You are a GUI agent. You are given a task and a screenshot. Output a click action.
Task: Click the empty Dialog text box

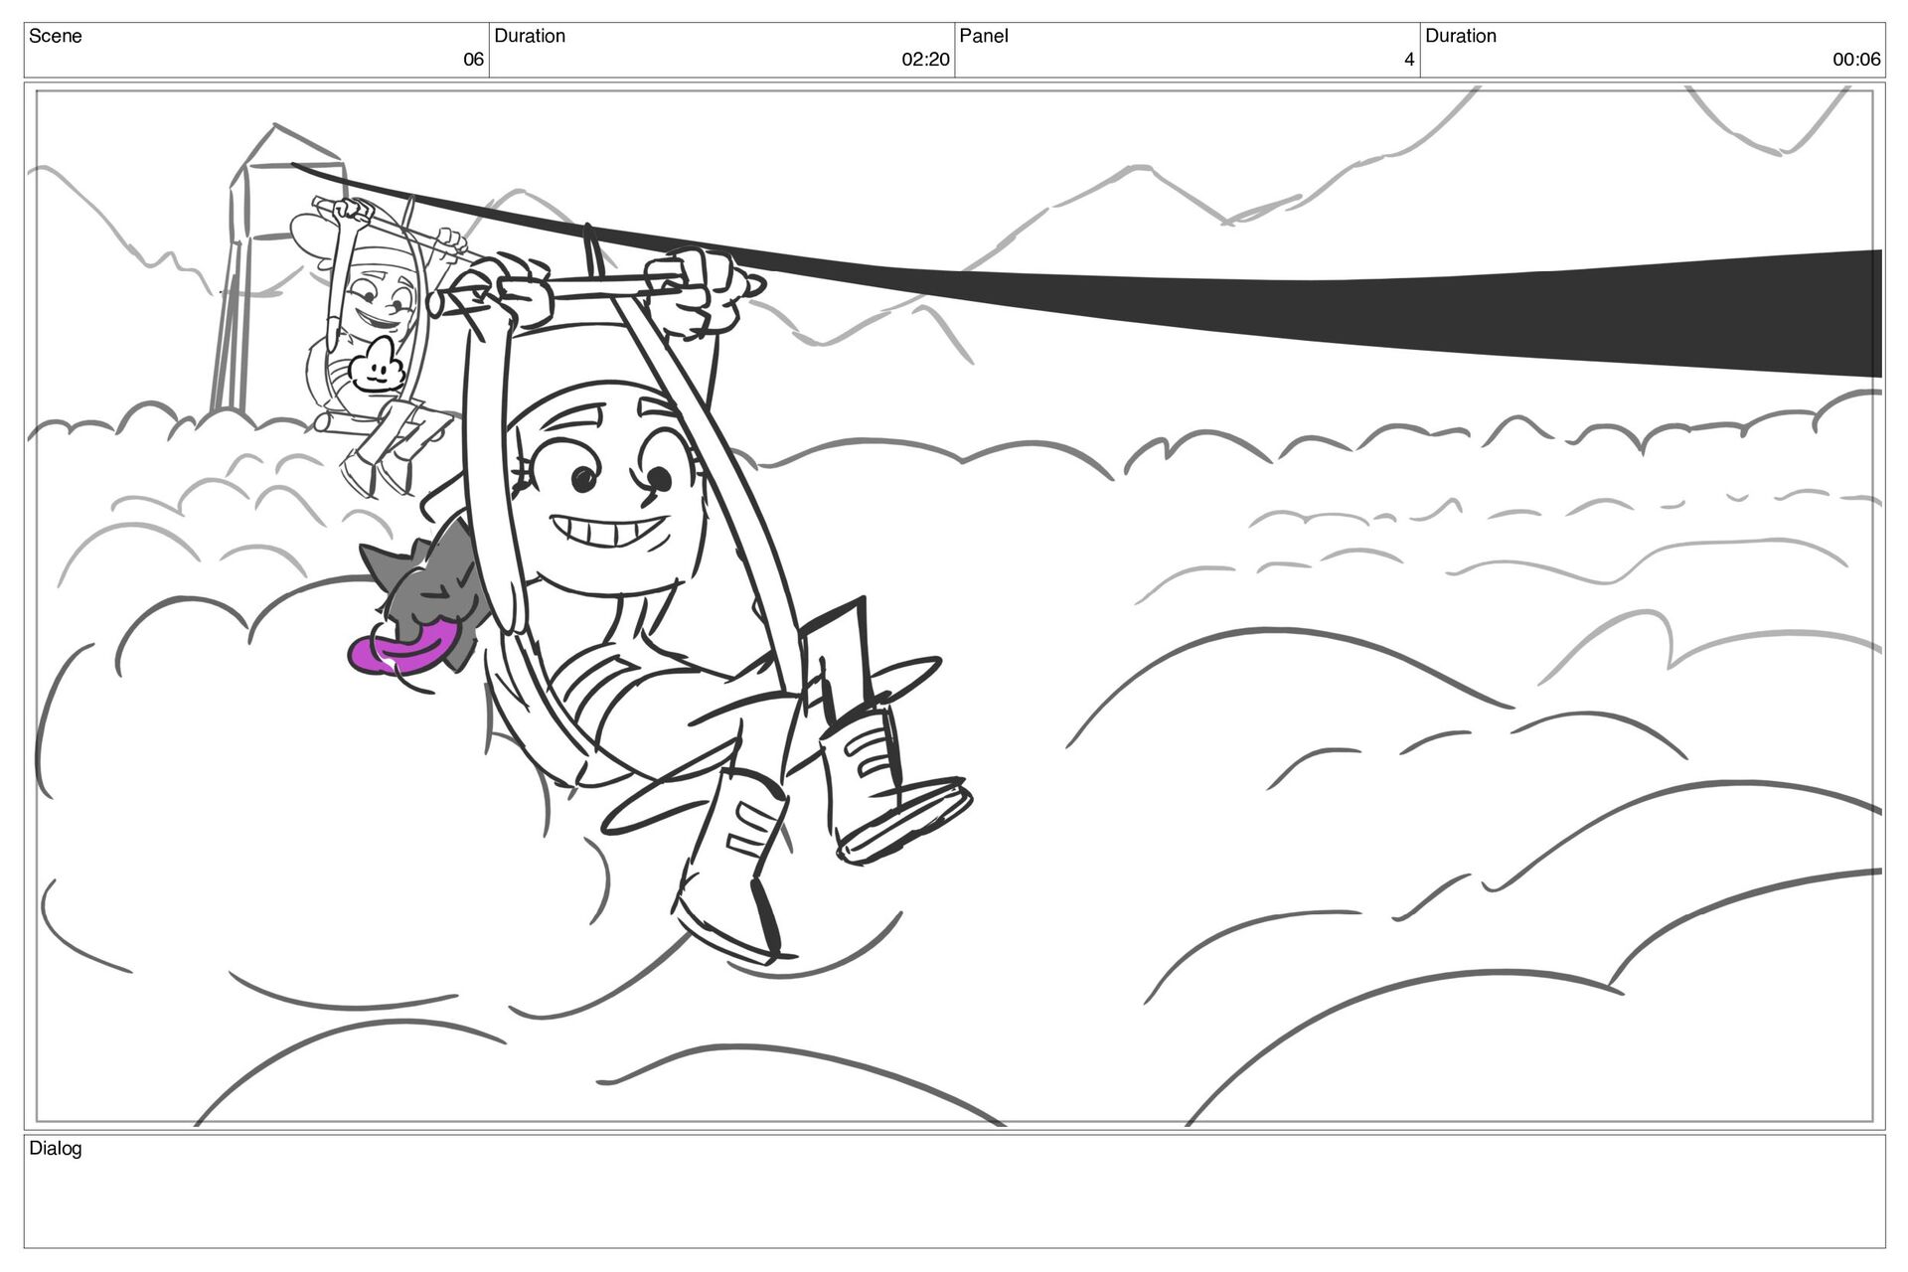click(x=954, y=1192)
